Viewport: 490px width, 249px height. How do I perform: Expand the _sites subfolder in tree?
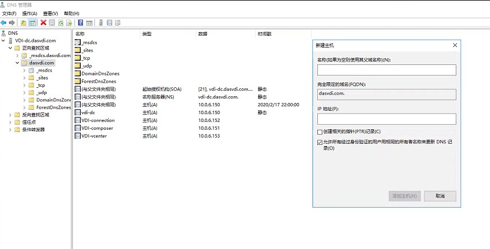pyautogui.click(x=24, y=78)
